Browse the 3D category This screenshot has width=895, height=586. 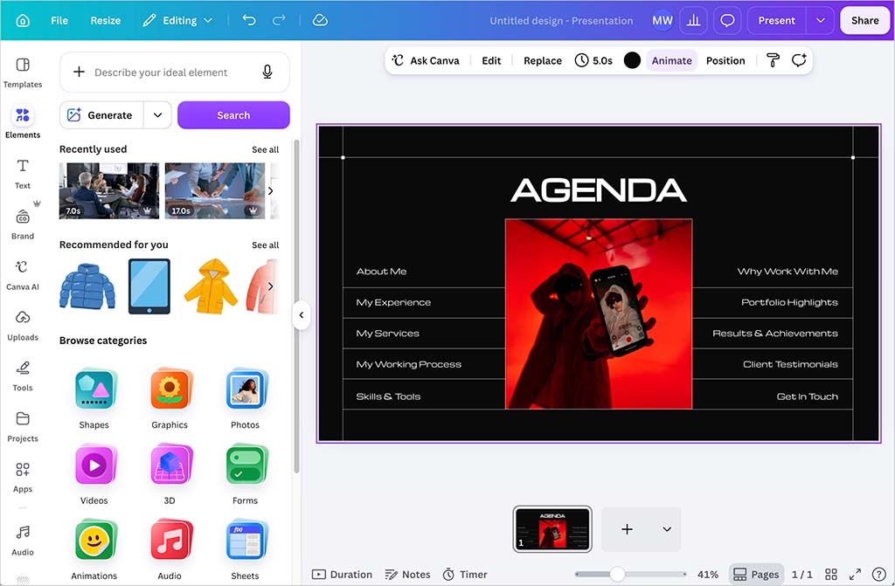(170, 474)
